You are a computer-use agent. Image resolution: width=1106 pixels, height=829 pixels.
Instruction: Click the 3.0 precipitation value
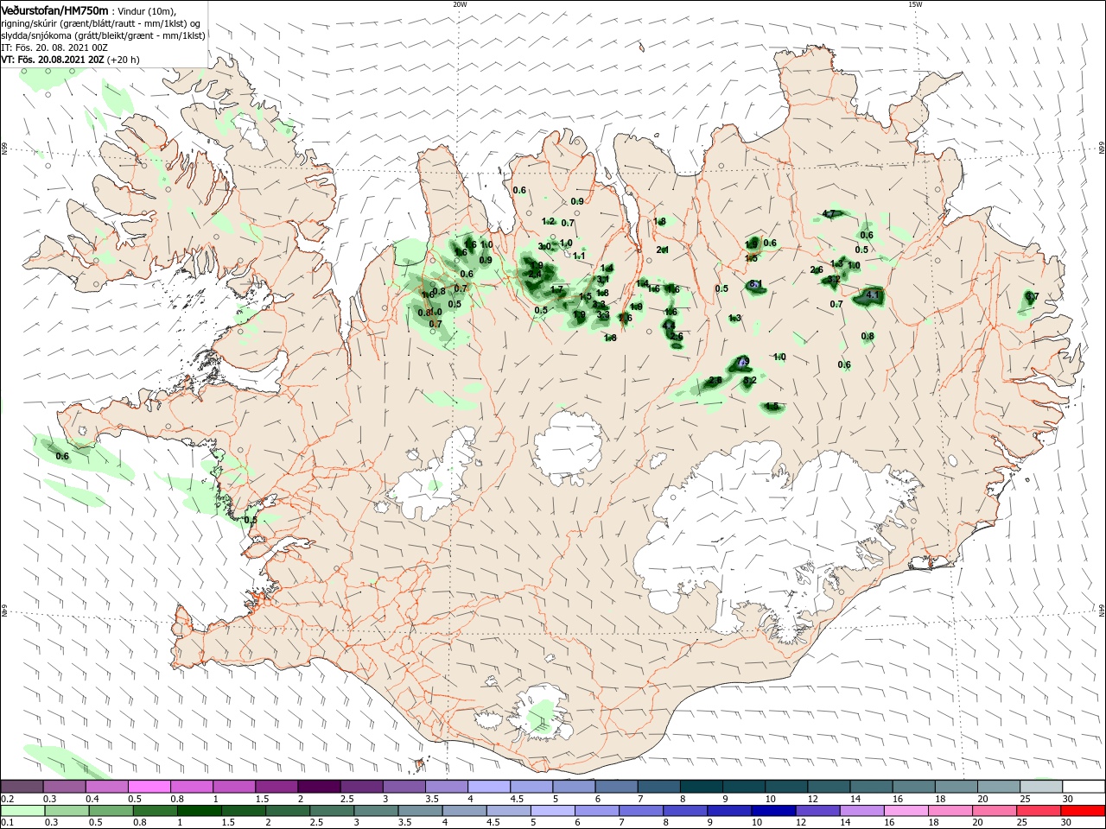pyautogui.click(x=544, y=247)
